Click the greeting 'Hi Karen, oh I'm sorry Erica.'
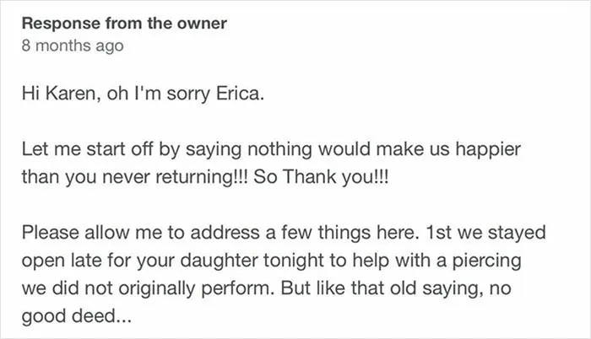Image resolution: width=591 pixels, height=339 pixels. pyautogui.click(x=143, y=94)
